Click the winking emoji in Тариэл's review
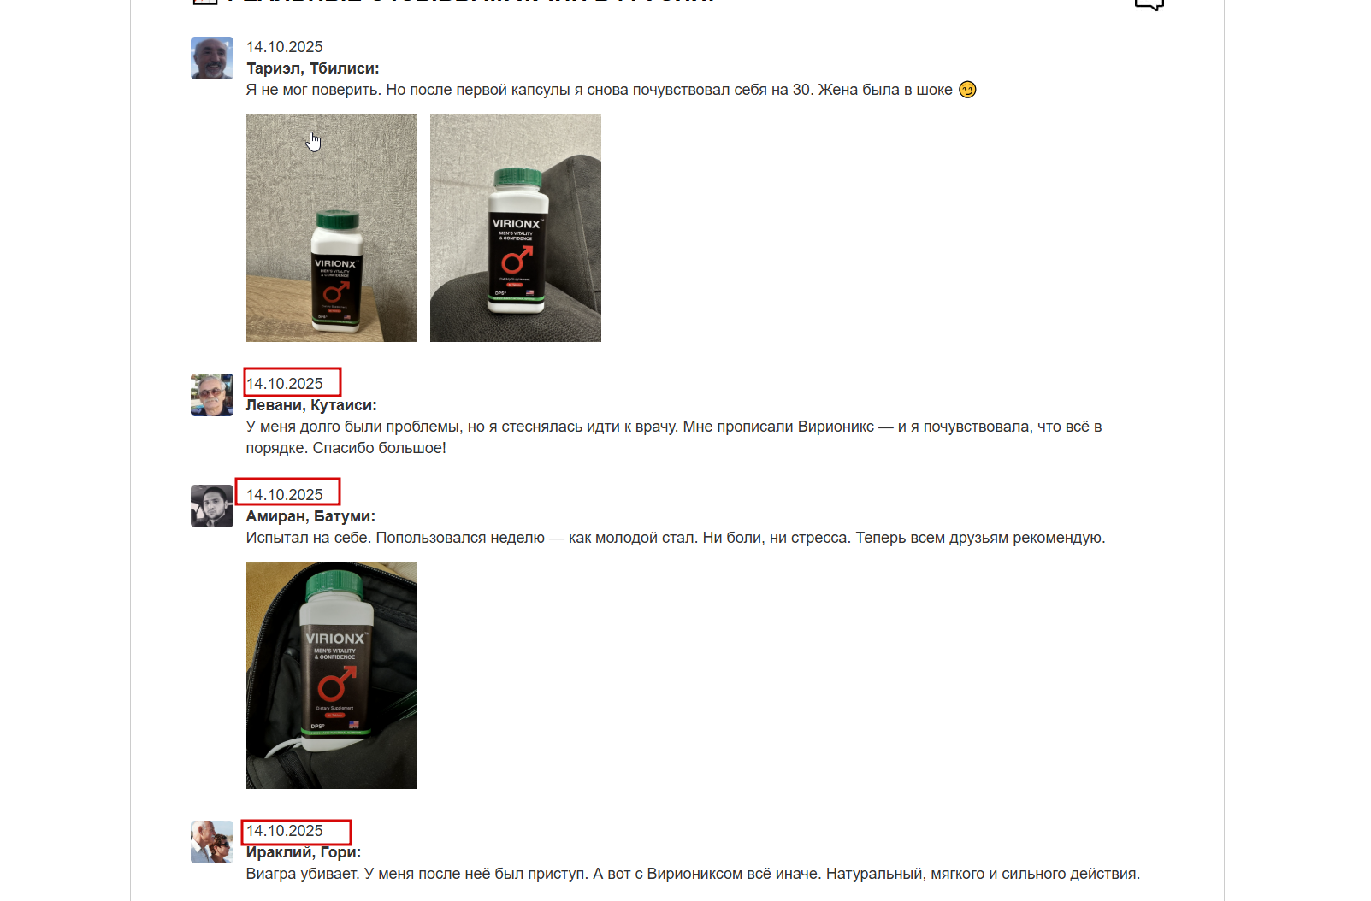The image size is (1371, 901). tap(967, 90)
